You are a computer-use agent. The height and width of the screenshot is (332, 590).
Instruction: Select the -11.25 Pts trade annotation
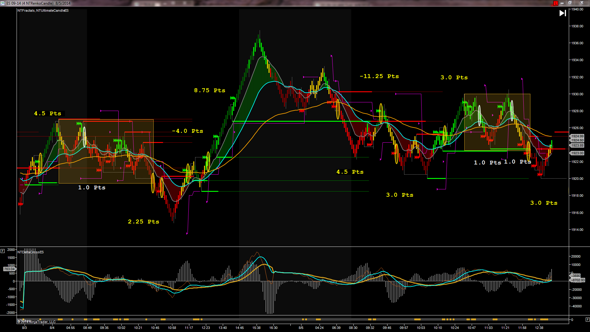(x=379, y=76)
